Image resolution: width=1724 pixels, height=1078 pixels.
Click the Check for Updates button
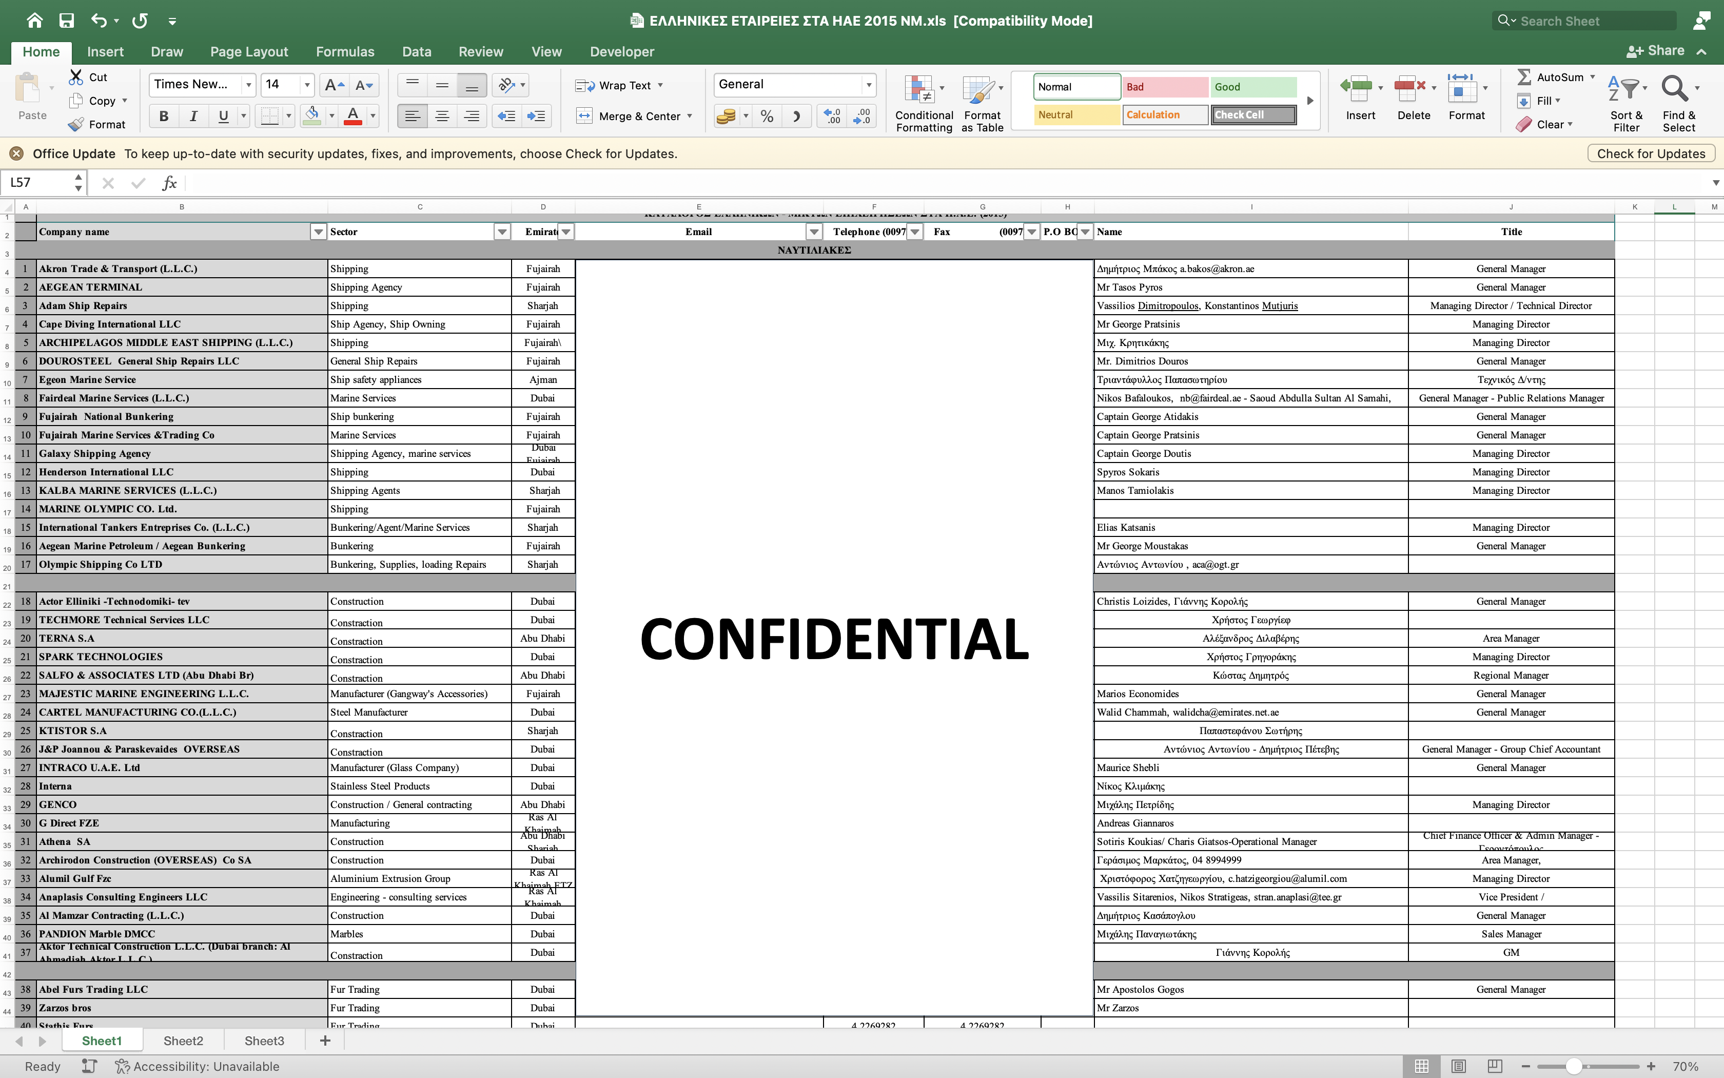[1651, 153]
